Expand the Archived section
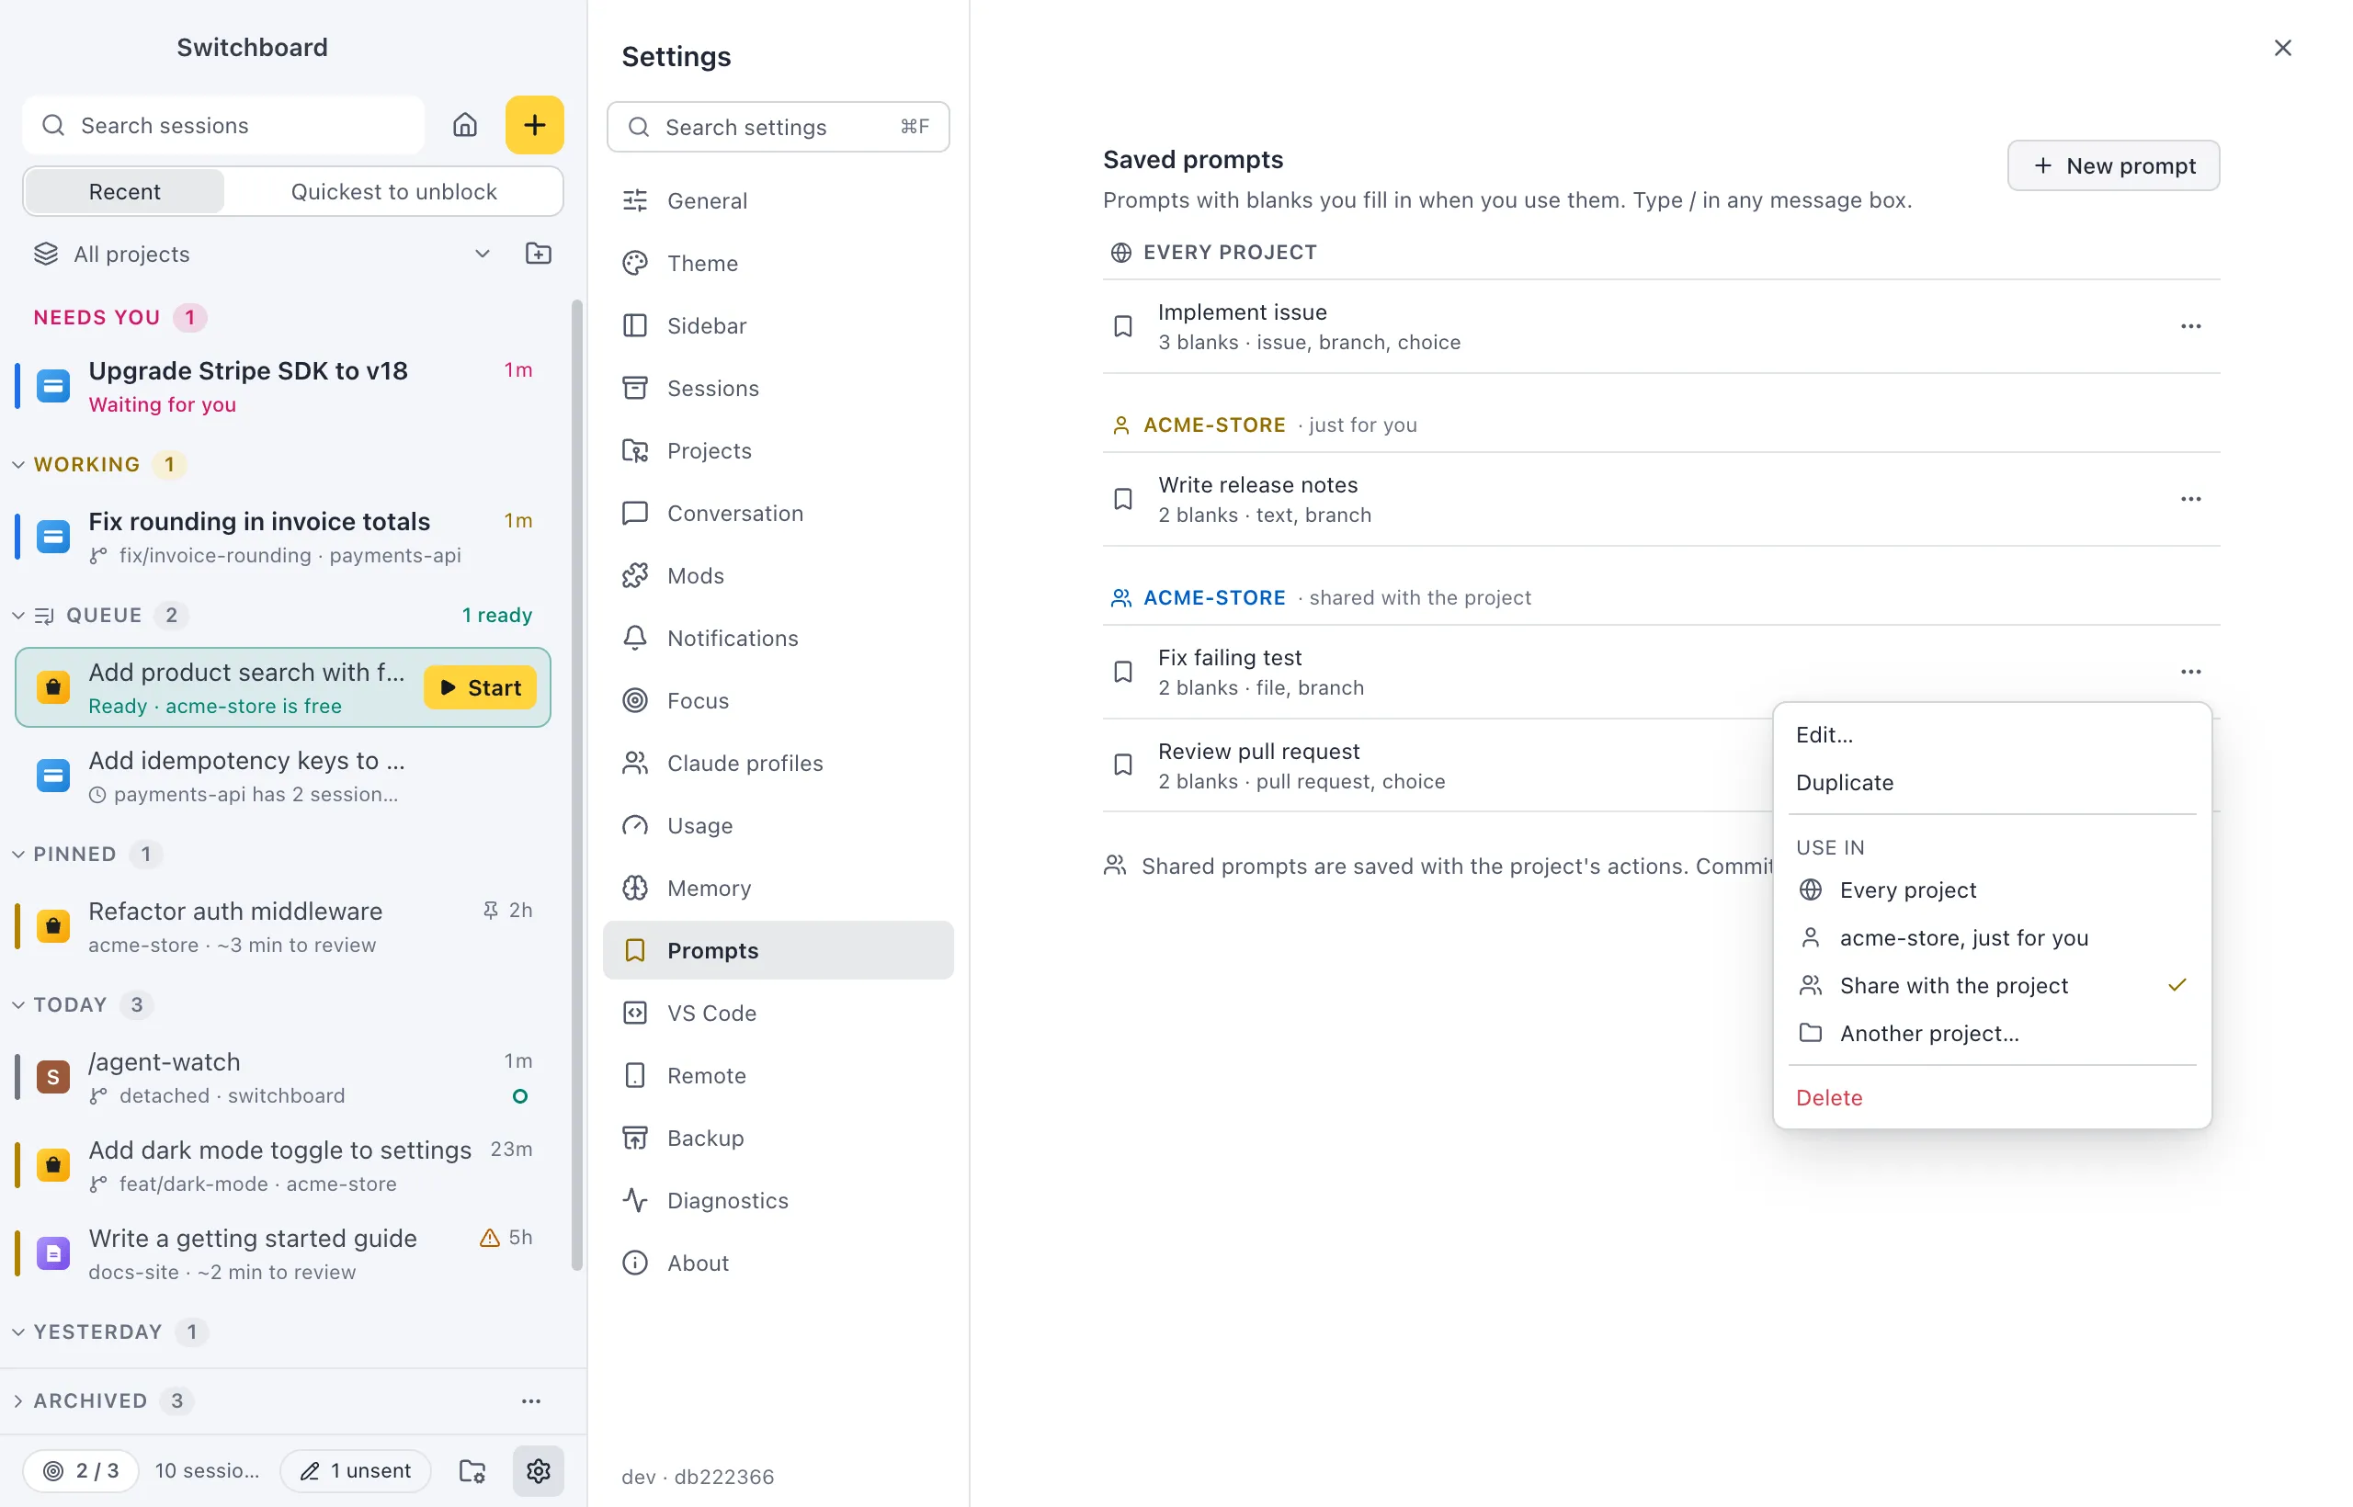 (x=18, y=1401)
